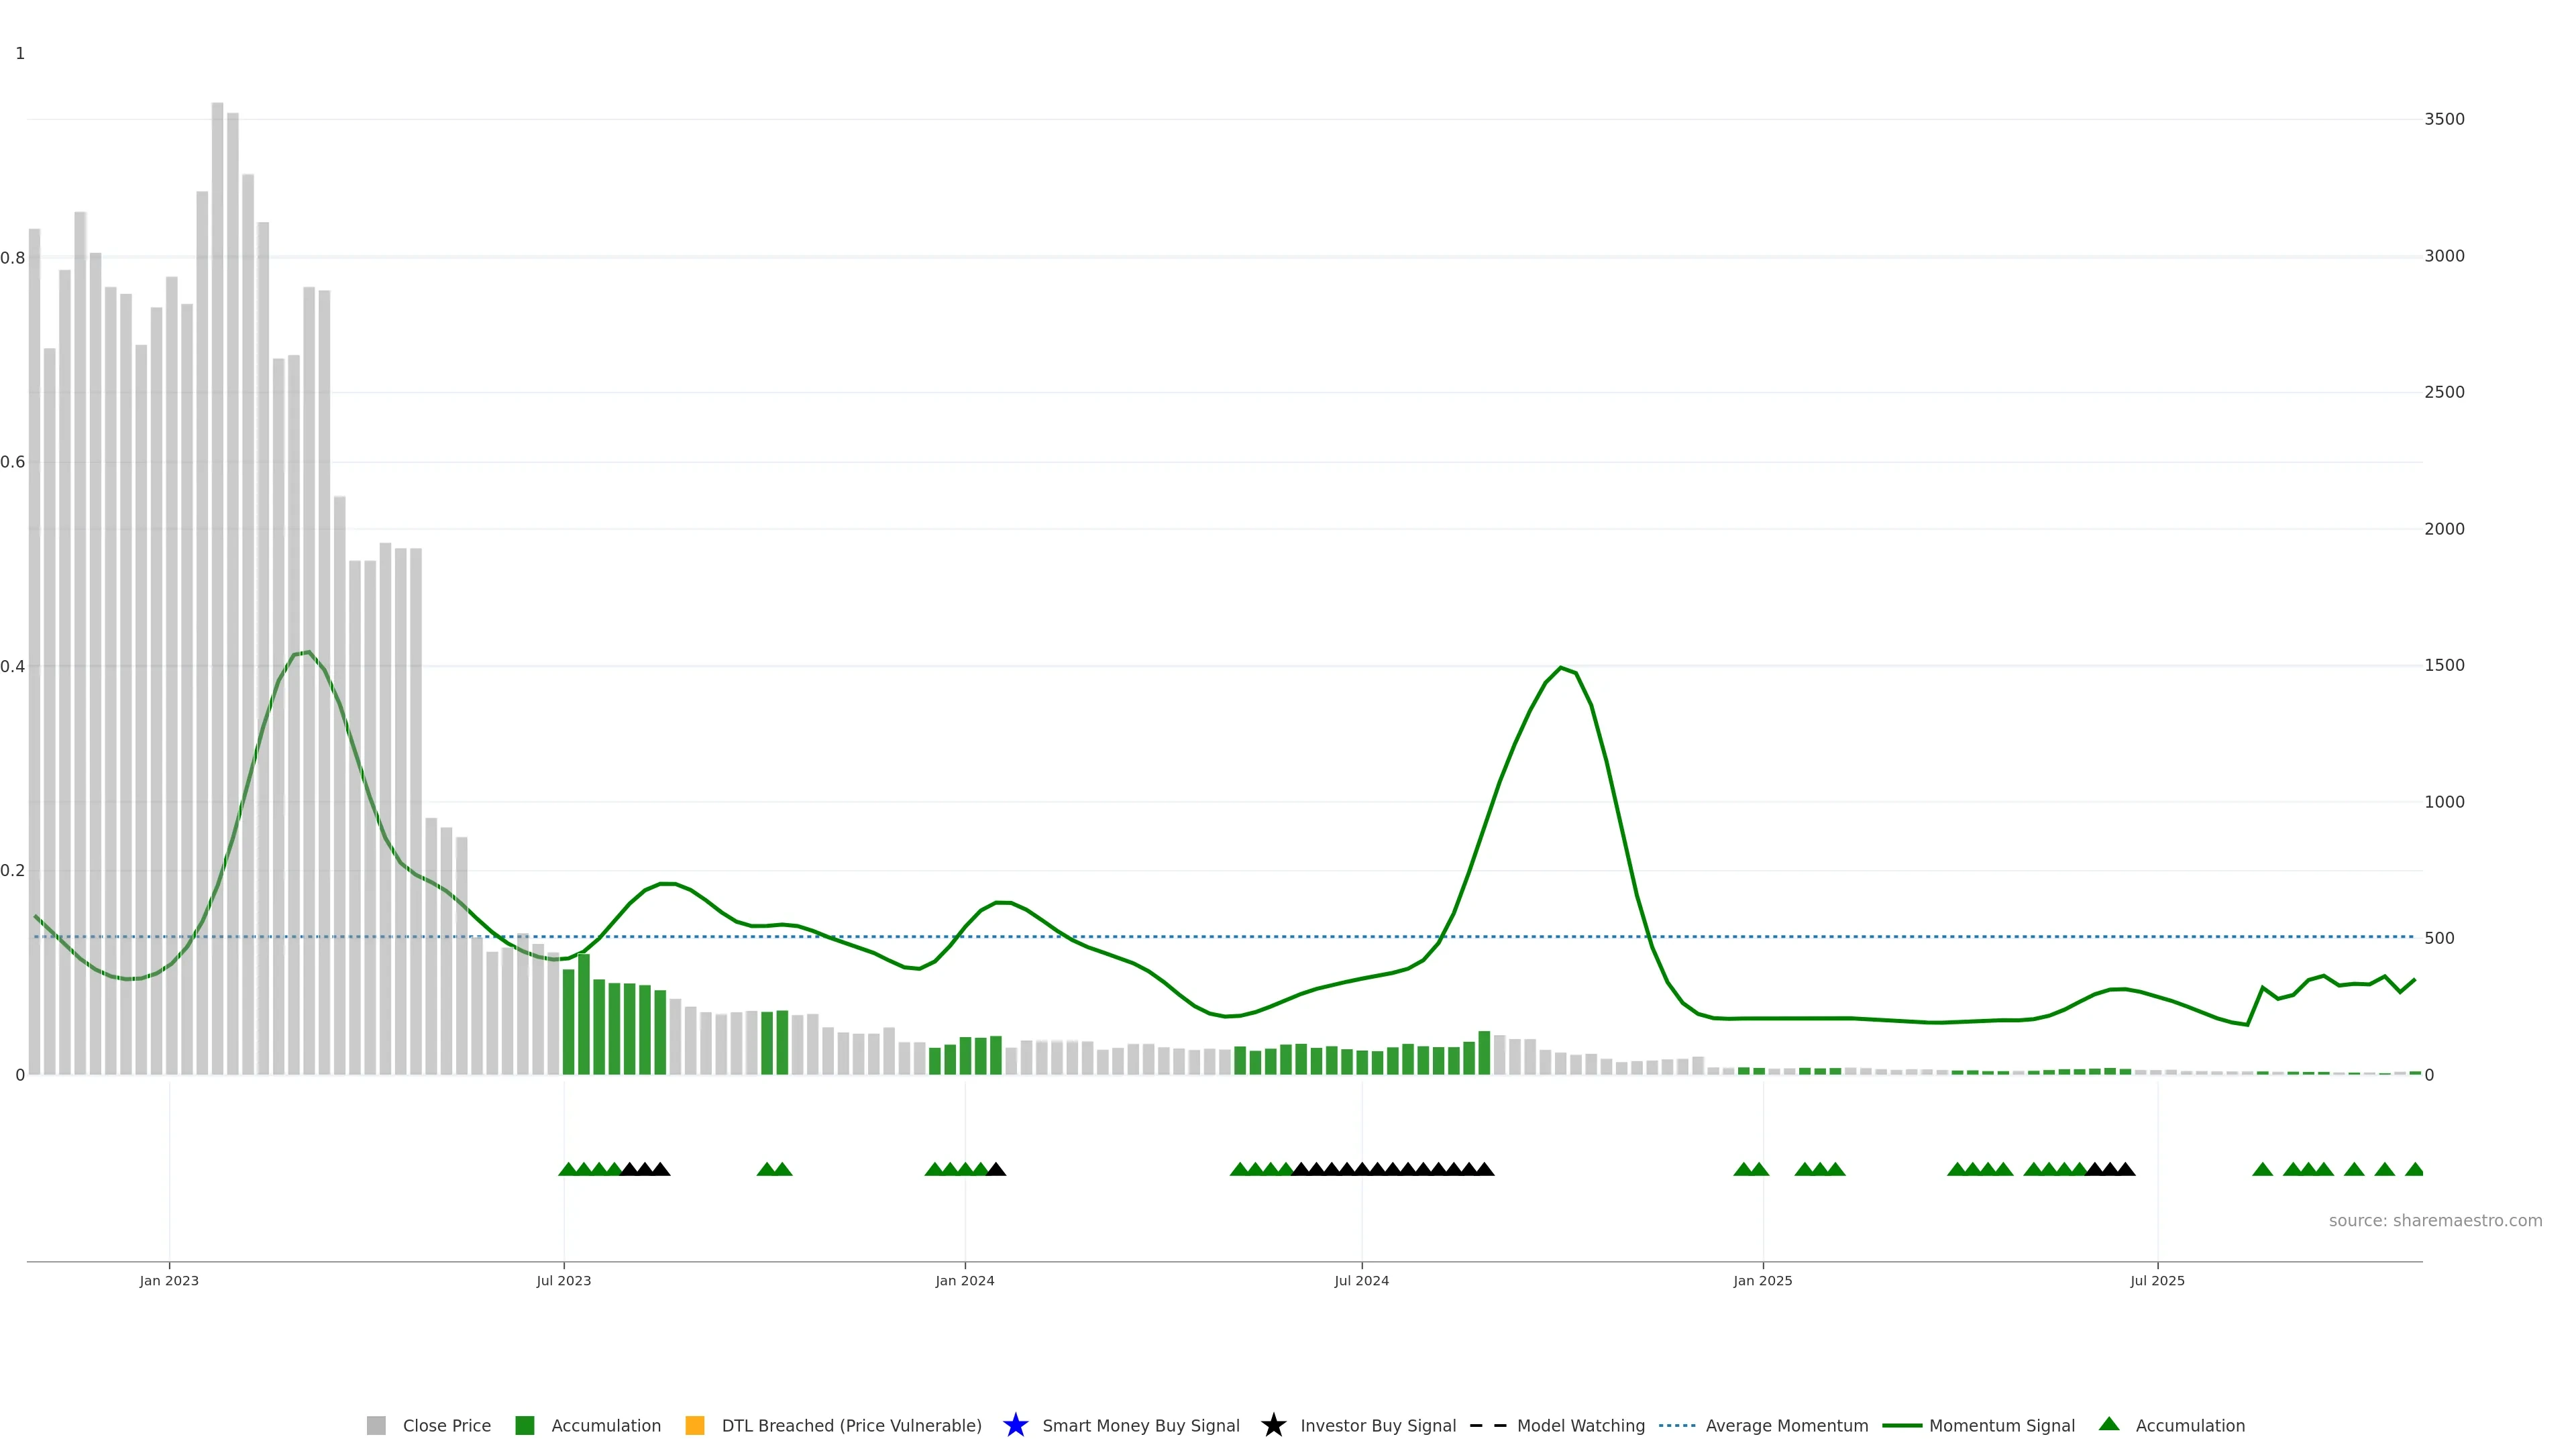Screen dimensions: 2576x1449
Task: Click the Jul 2024 axis label
Action: (x=1361, y=1281)
